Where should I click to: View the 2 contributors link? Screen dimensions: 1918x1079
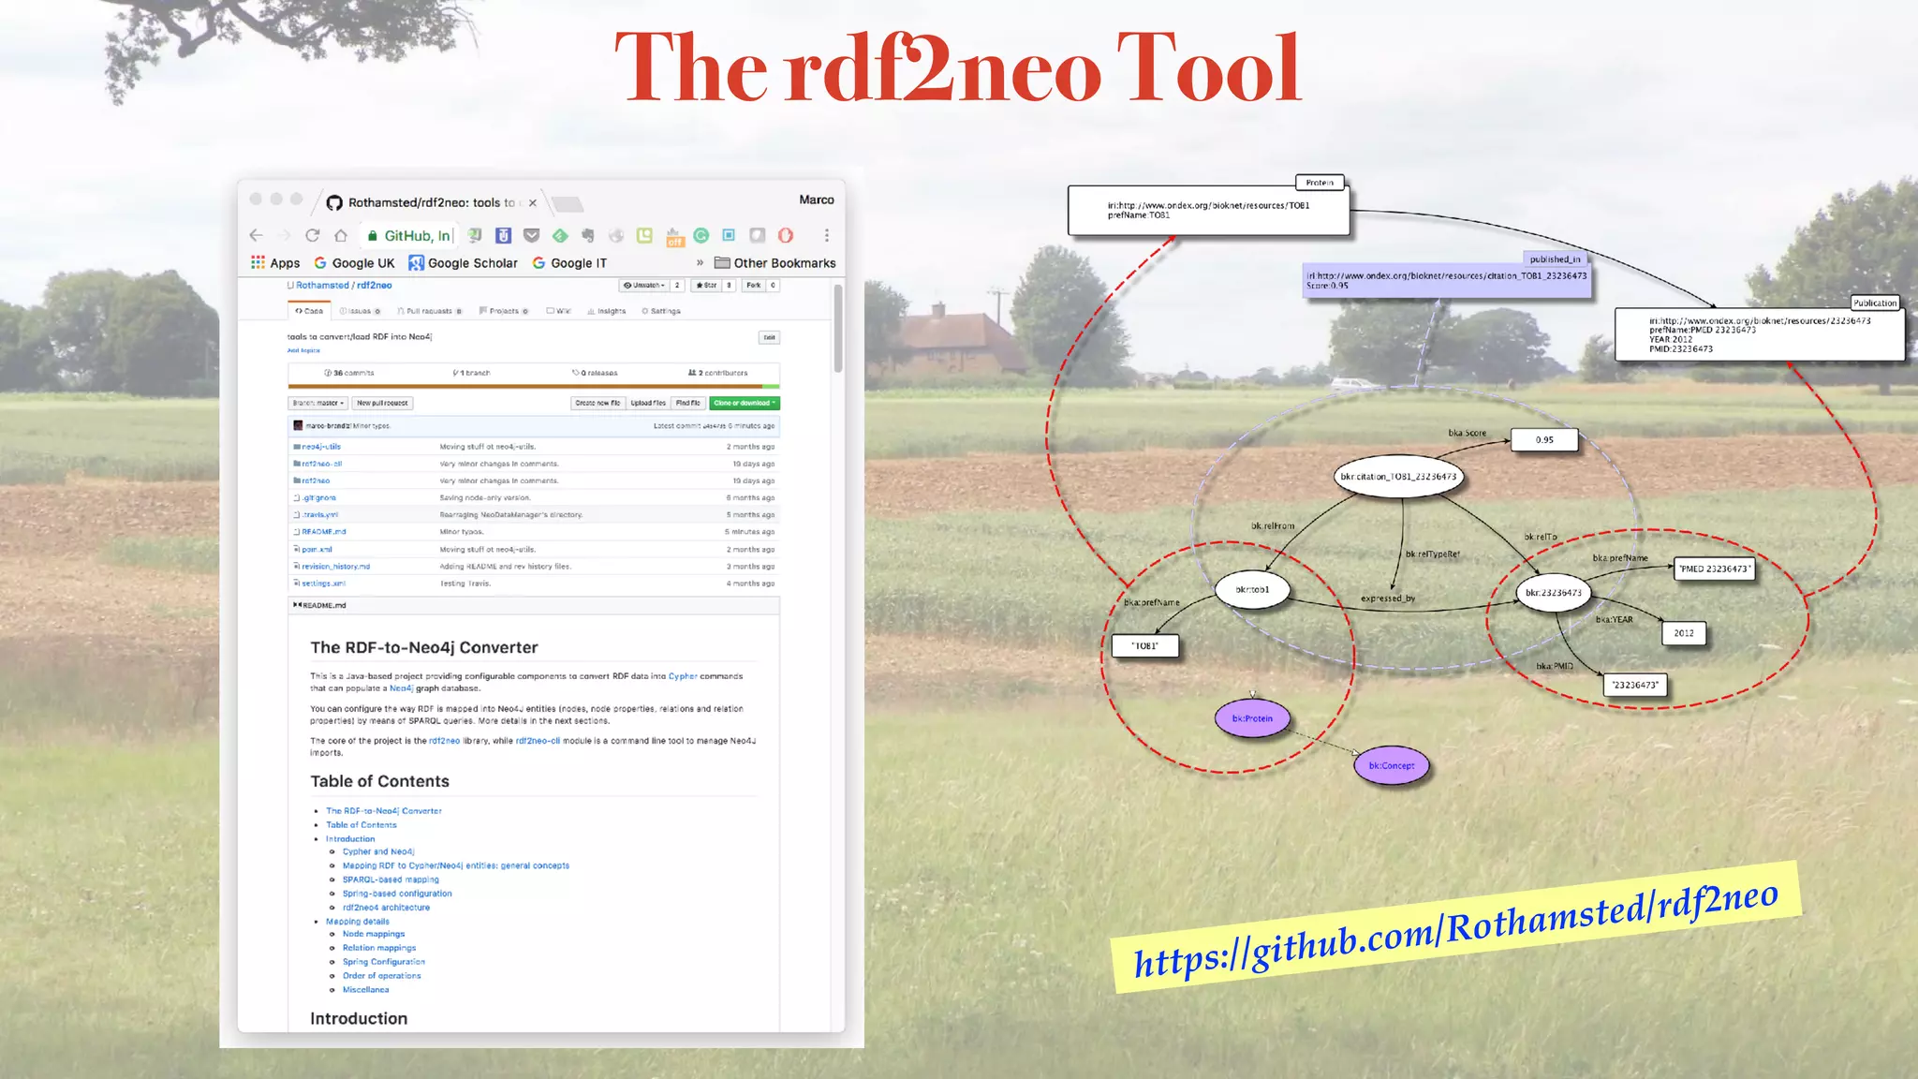coord(718,373)
